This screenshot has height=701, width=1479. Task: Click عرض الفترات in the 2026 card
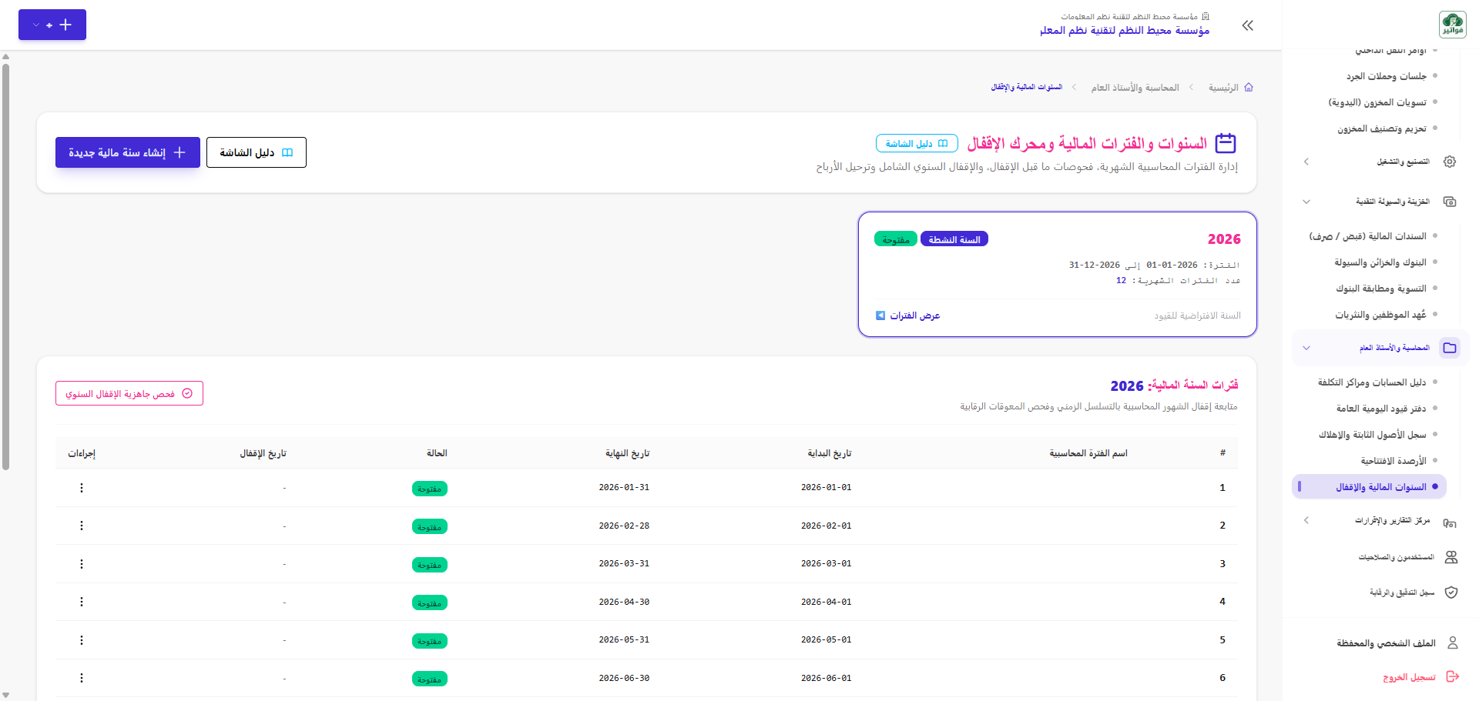point(908,315)
